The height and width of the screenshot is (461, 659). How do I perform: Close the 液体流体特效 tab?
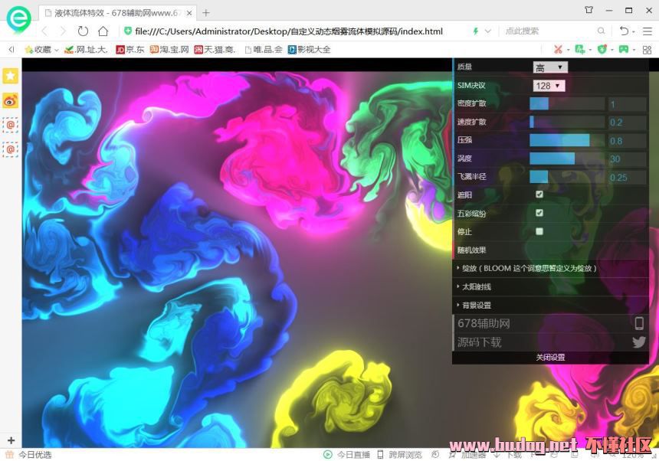point(189,13)
